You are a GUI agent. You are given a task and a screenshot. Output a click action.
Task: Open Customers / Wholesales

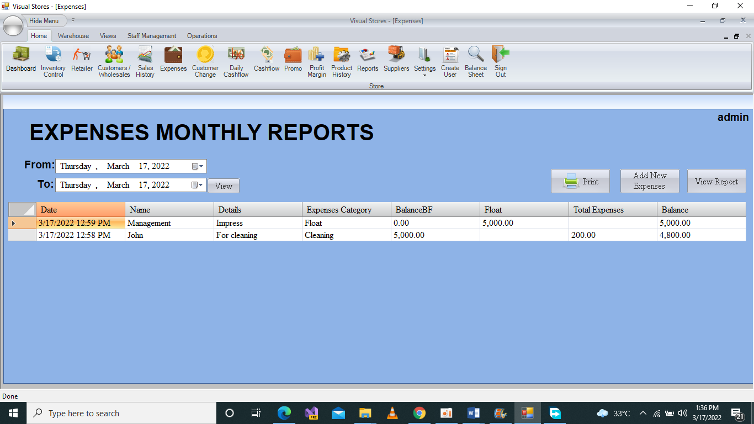click(114, 62)
